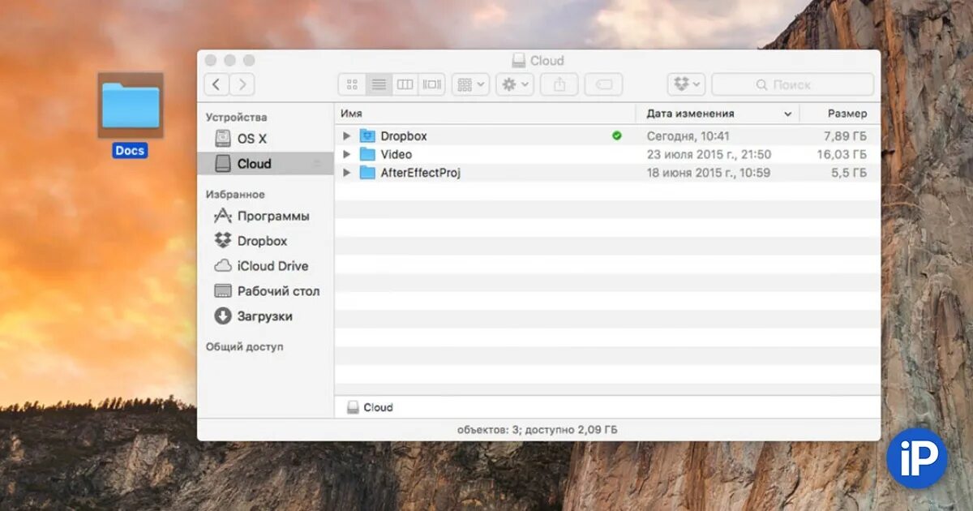The image size is (973, 511).
Task: Switch to column view
Action: 405,84
